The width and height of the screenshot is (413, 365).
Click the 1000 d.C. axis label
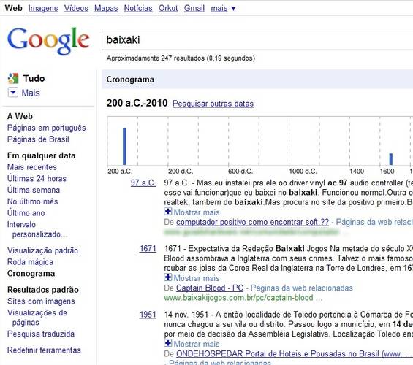[x=303, y=172]
